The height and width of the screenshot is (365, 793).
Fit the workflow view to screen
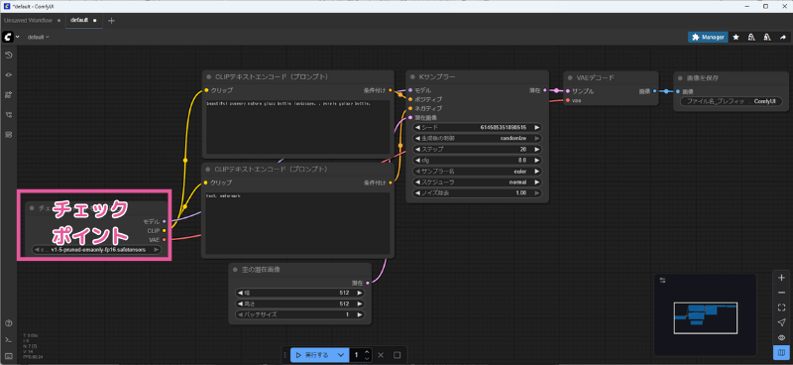click(x=781, y=307)
